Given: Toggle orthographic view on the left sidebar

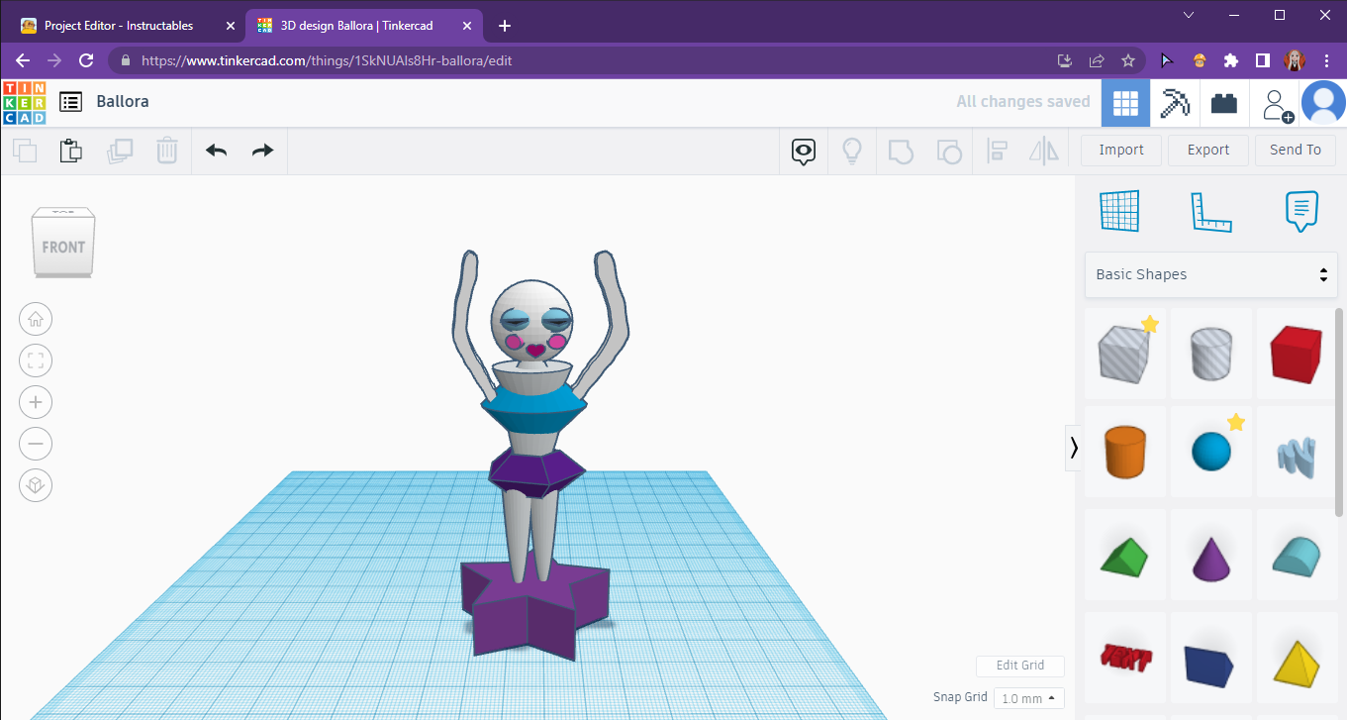Looking at the screenshot, I should tap(36, 485).
